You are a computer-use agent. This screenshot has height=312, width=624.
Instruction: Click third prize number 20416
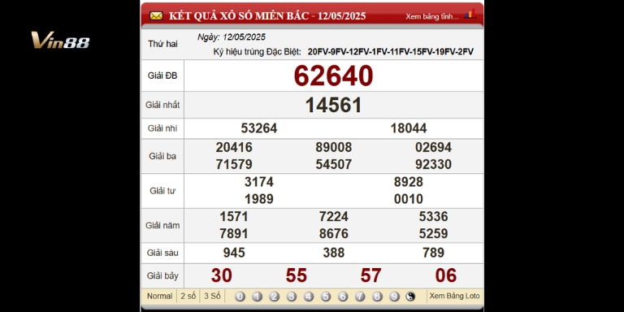point(234,147)
